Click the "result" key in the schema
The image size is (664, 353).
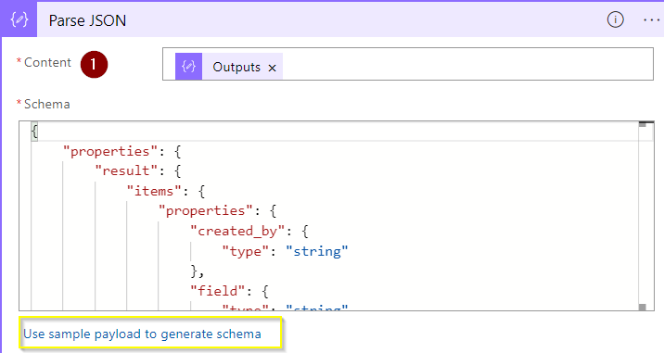tap(126, 171)
